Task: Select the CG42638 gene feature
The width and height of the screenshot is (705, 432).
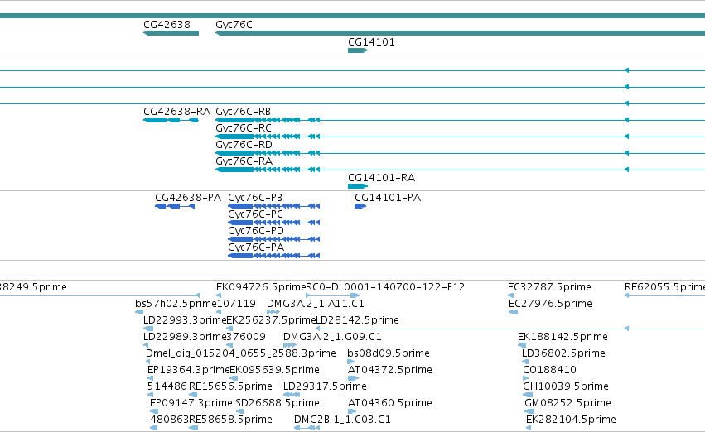Action: click(171, 33)
